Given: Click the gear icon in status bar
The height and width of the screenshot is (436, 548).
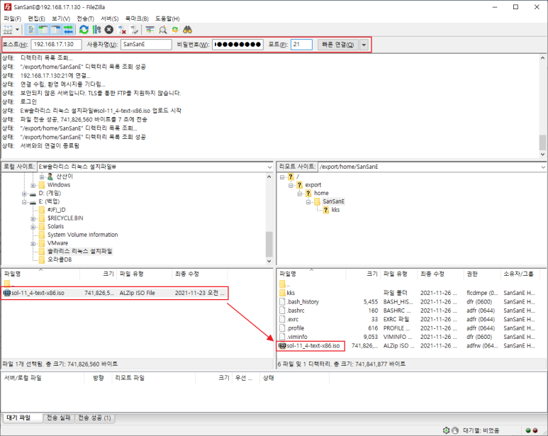Looking at the screenshot, I should point(446,430).
